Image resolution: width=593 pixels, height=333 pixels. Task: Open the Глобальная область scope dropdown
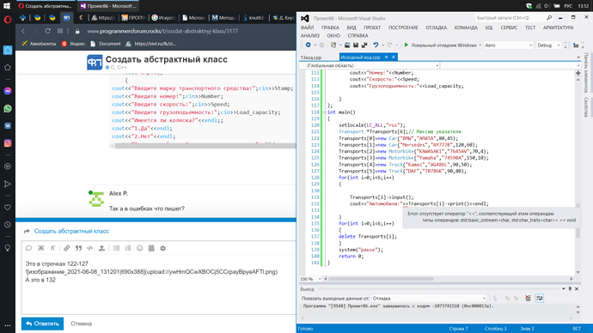point(370,66)
